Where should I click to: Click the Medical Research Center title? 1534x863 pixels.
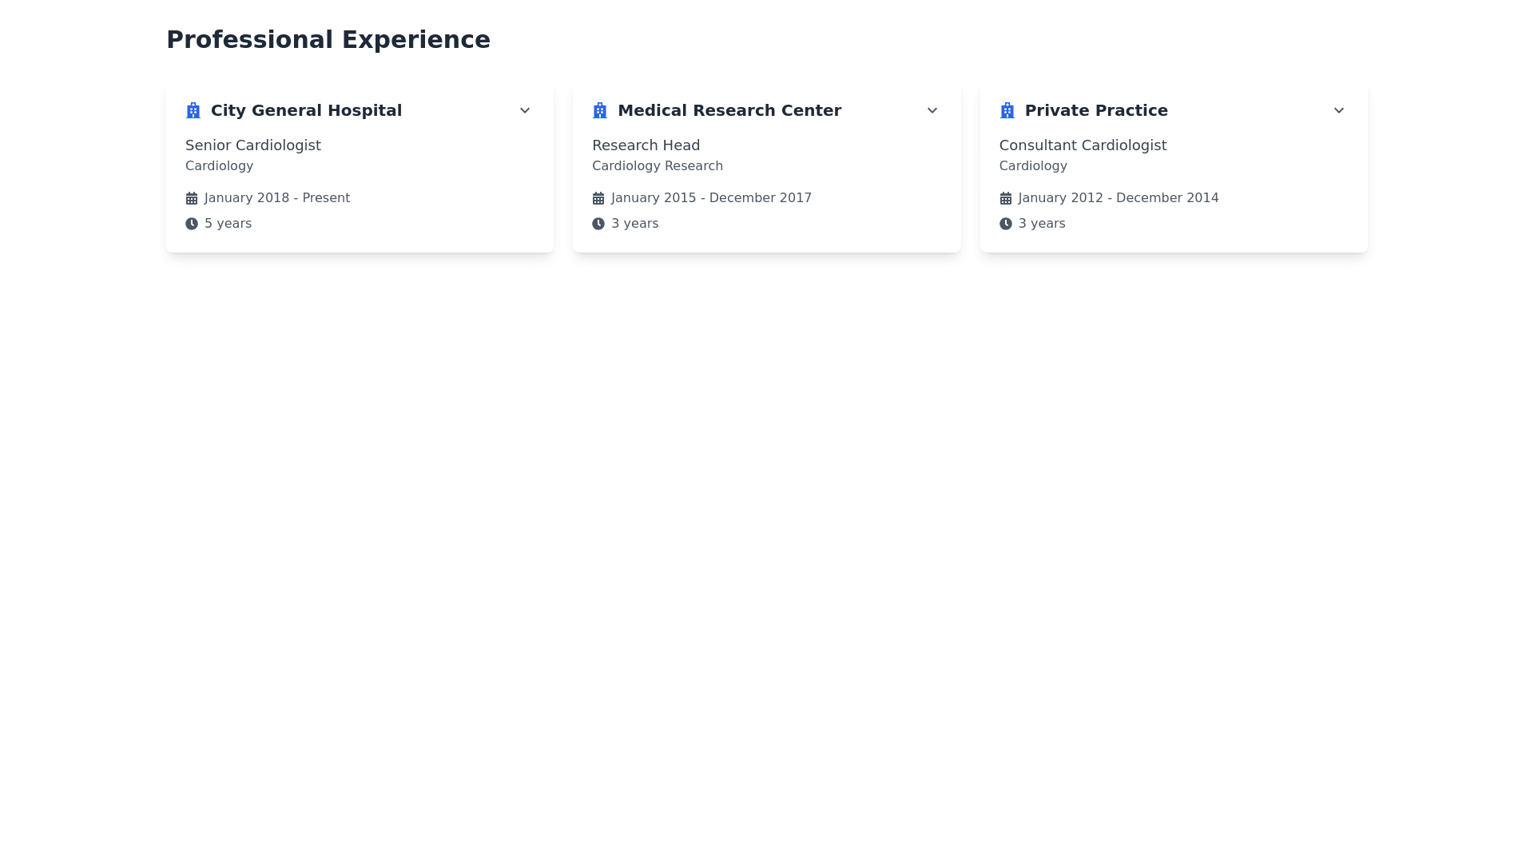click(729, 110)
